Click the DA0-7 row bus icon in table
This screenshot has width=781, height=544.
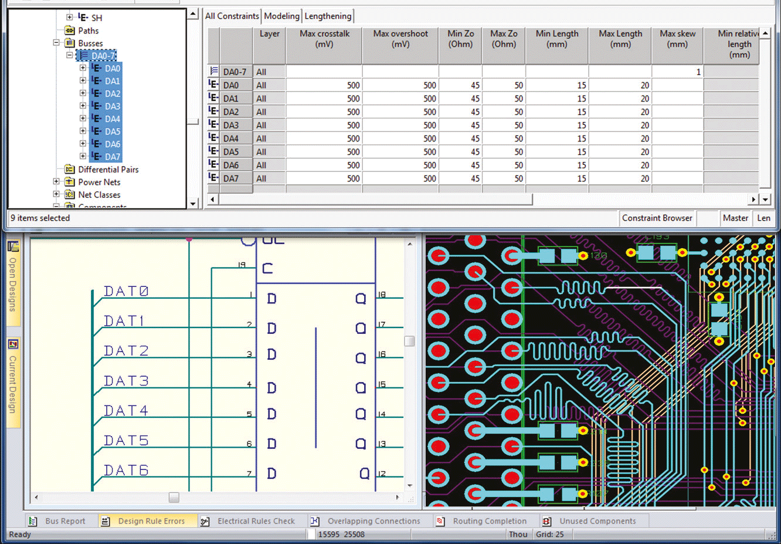point(214,71)
